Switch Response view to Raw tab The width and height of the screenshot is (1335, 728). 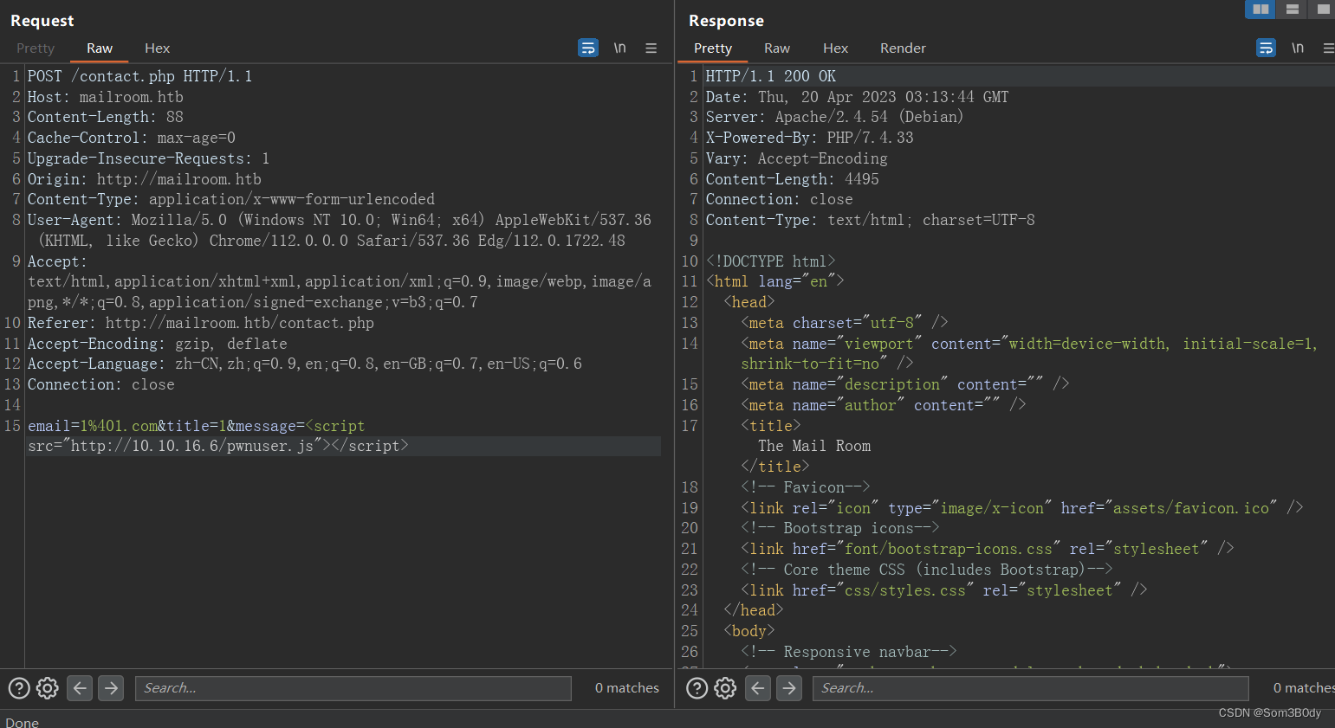pyautogui.click(x=777, y=48)
